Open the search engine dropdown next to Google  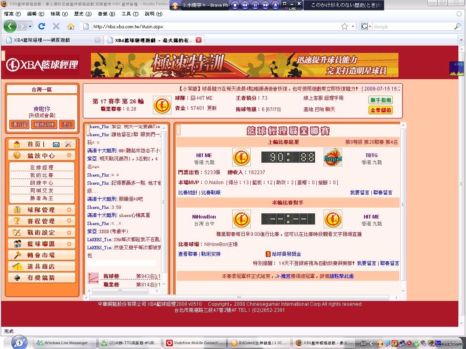(366, 26)
